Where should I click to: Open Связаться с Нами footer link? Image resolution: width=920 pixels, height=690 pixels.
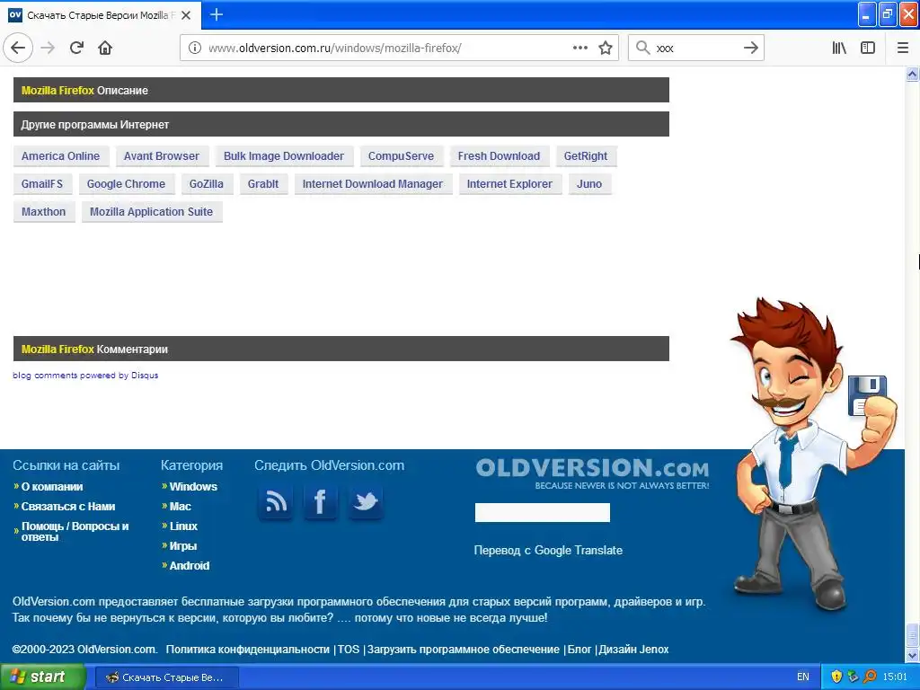68,507
